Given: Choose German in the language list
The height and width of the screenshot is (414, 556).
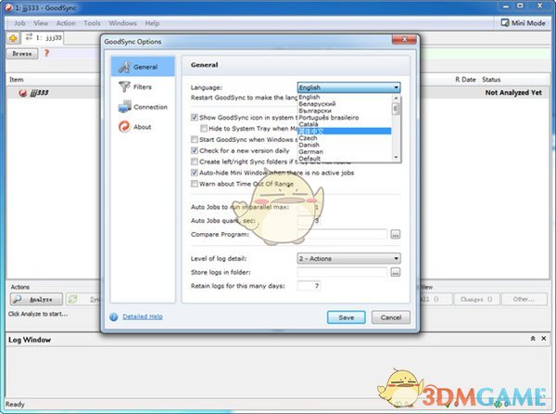Looking at the screenshot, I should (345, 151).
